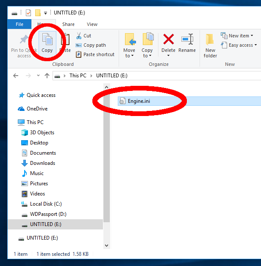The image size is (261, 266).
Task: Select the Engine.ini file
Action: tap(139, 101)
